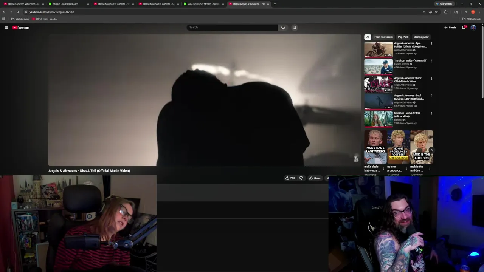Open a new browser tab
This screenshot has width=484, height=272.
pos(275,4)
